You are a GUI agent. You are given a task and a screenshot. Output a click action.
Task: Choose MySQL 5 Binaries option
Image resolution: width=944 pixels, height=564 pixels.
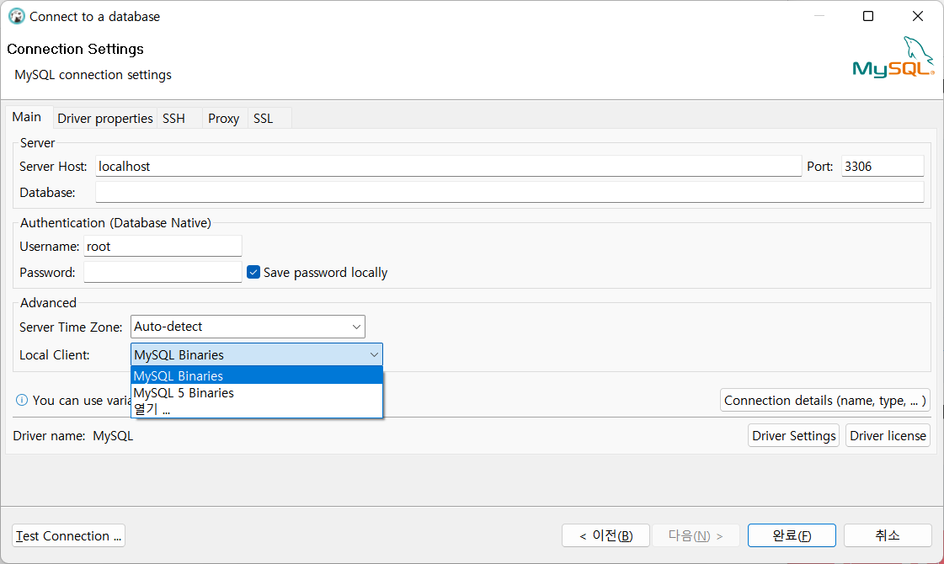257,392
